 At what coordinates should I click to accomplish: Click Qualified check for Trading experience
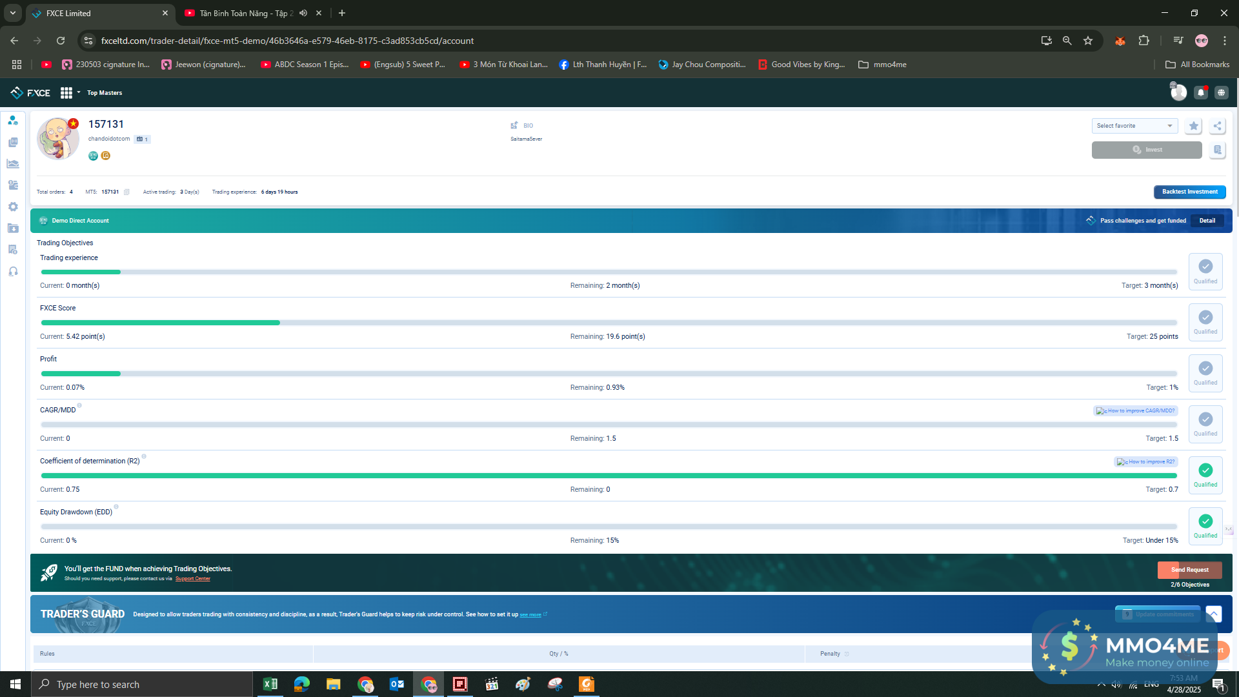coord(1205,267)
